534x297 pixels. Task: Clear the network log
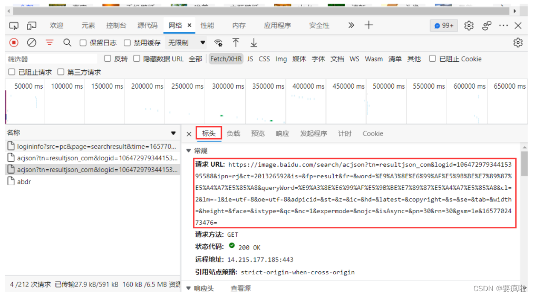[x=32, y=43]
